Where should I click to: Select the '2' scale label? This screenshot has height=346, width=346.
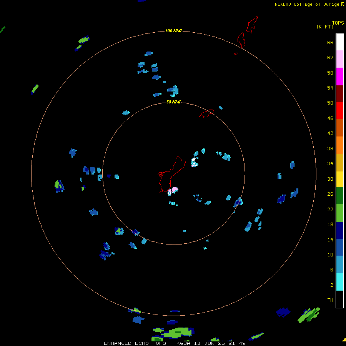[x=332, y=285]
